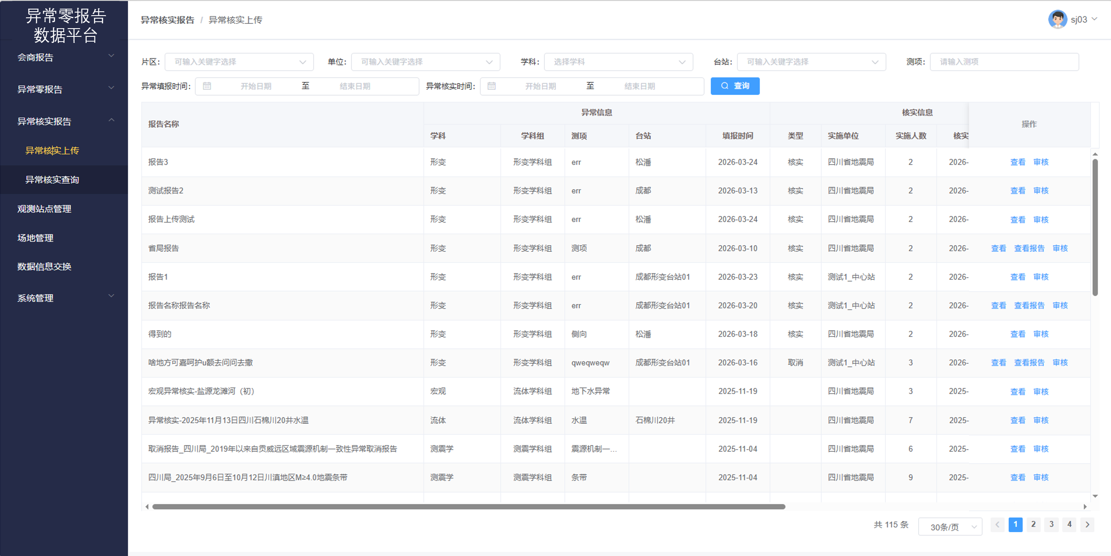Expand the 系统管理 sidebar menu
The height and width of the screenshot is (556, 1111).
coord(64,298)
